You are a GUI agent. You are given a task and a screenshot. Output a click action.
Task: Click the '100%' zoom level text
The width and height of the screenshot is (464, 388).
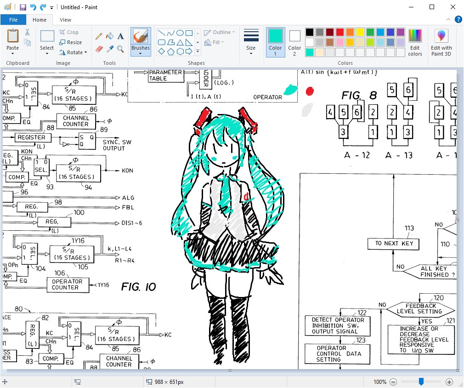(x=379, y=382)
